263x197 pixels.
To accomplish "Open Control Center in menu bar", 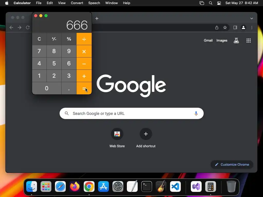I will (219, 3).
